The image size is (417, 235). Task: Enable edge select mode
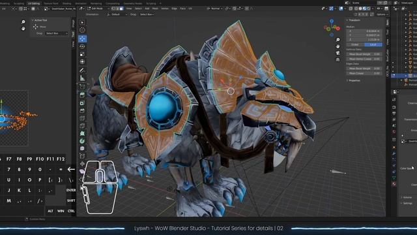tap(117, 8)
